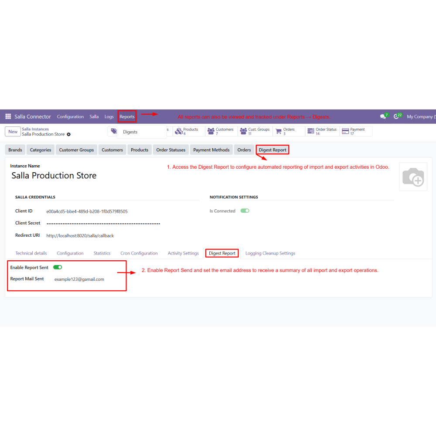Click the Order Statuses button

171,150
